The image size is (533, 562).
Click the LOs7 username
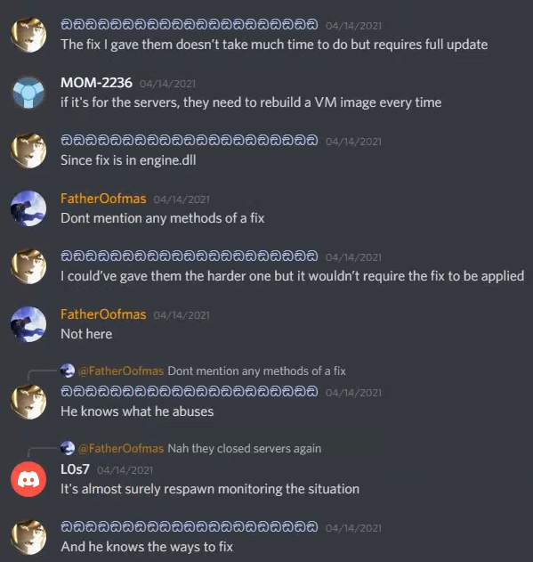point(75,469)
